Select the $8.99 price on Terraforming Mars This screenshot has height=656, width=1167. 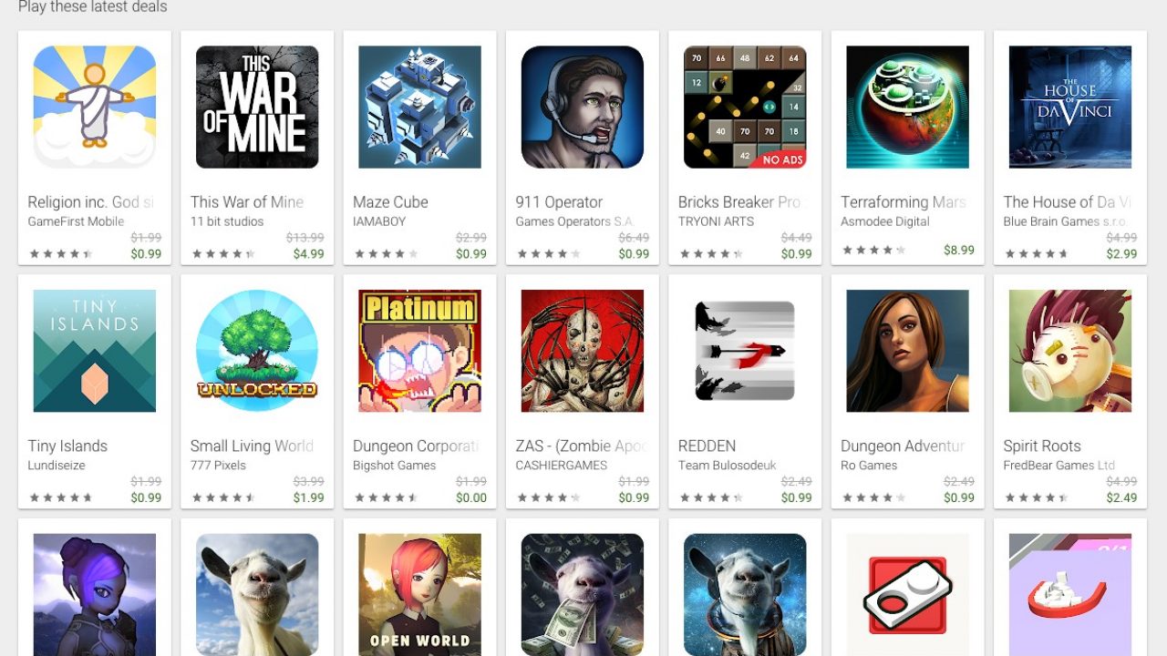[959, 250]
